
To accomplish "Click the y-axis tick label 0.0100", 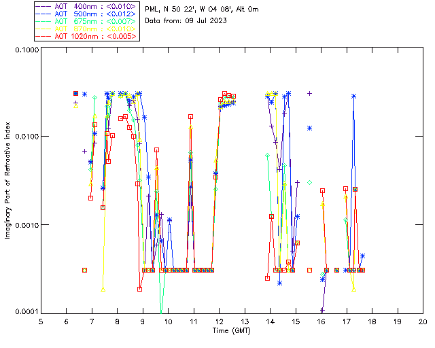I will 27,137.
